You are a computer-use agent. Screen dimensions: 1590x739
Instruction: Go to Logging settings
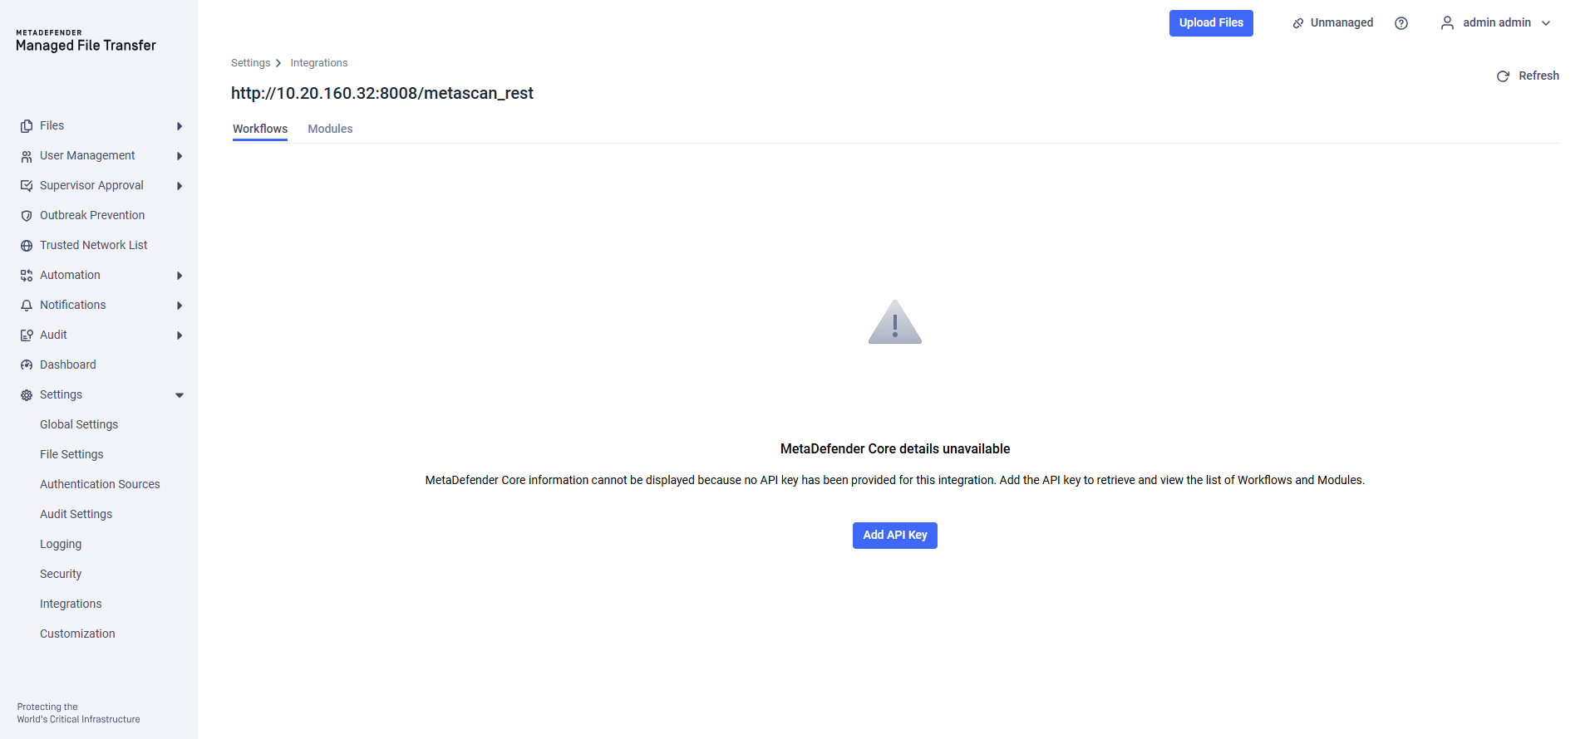(61, 544)
